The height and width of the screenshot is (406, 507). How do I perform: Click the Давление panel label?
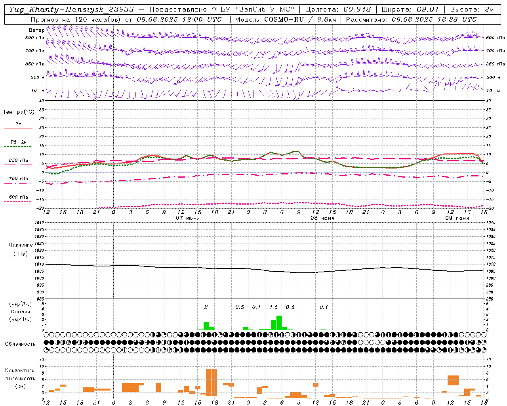[21, 245]
